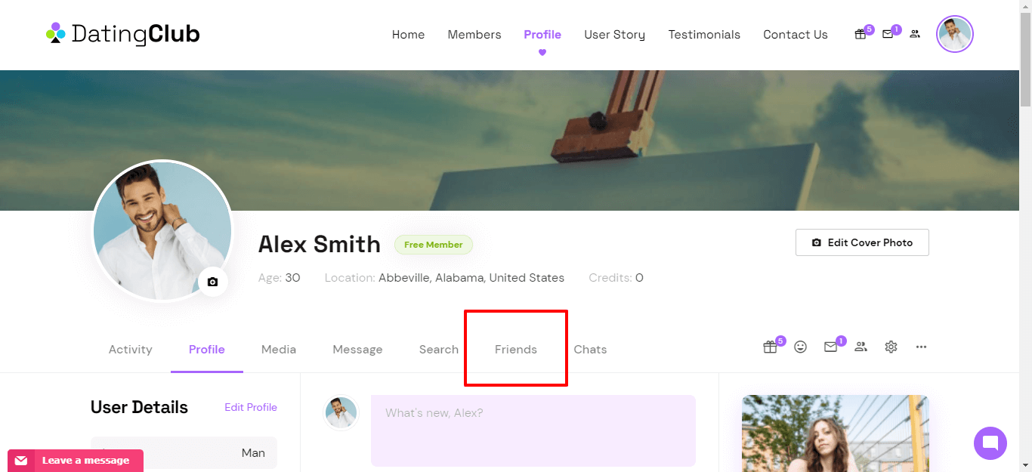Click people icon in profile toolbar
This screenshot has width=1032, height=472.
click(861, 347)
